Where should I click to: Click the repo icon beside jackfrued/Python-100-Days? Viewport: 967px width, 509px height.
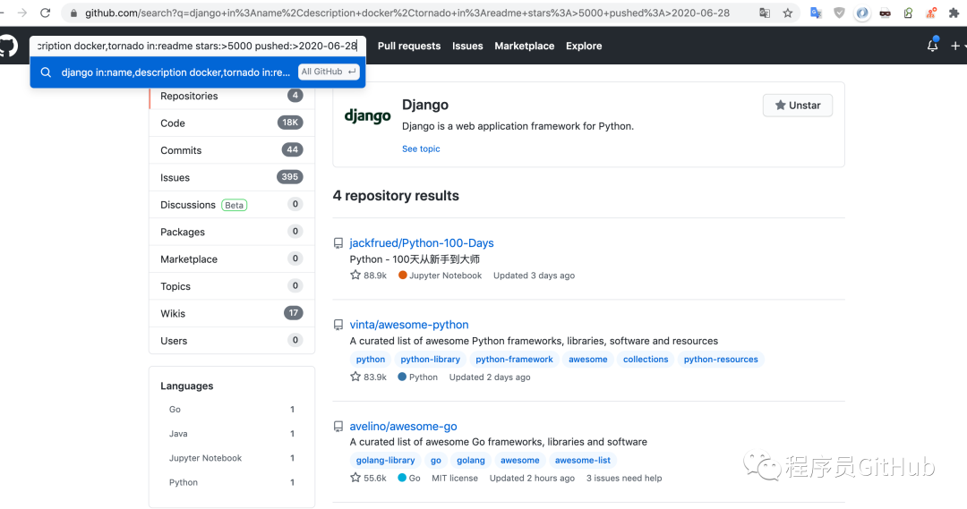point(338,243)
